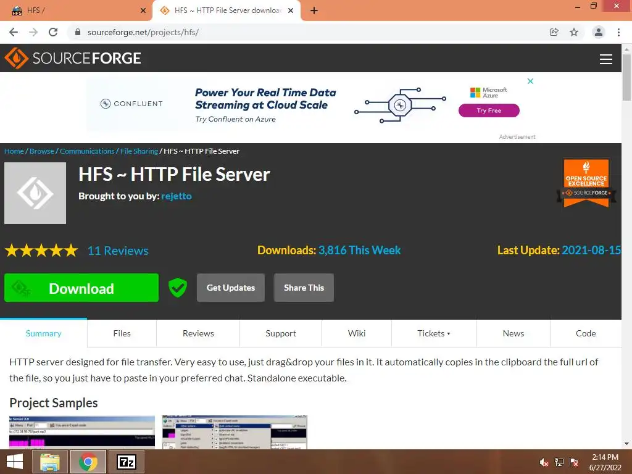Click the address bar URL field
Screen dimensions: 632x474
[x=306, y=32]
